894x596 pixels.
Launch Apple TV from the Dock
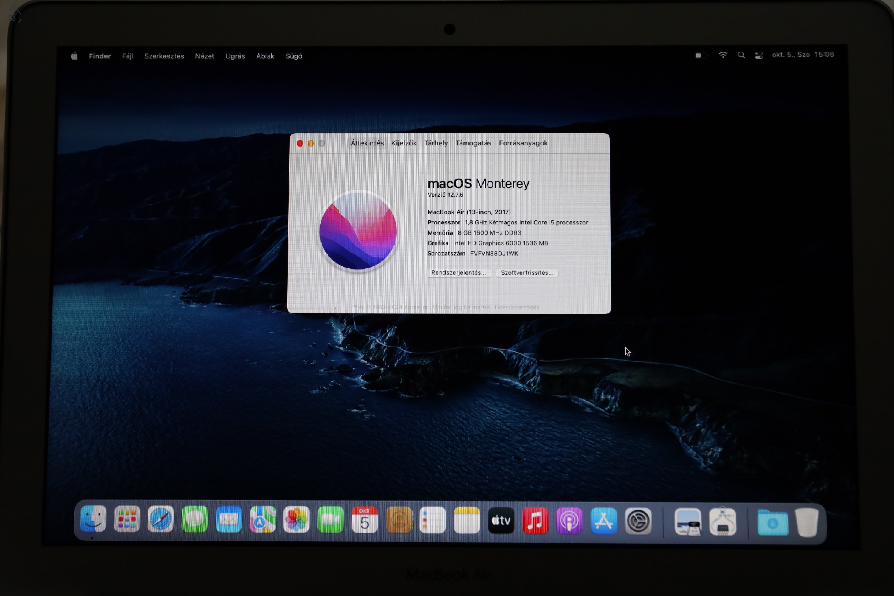click(x=501, y=520)
